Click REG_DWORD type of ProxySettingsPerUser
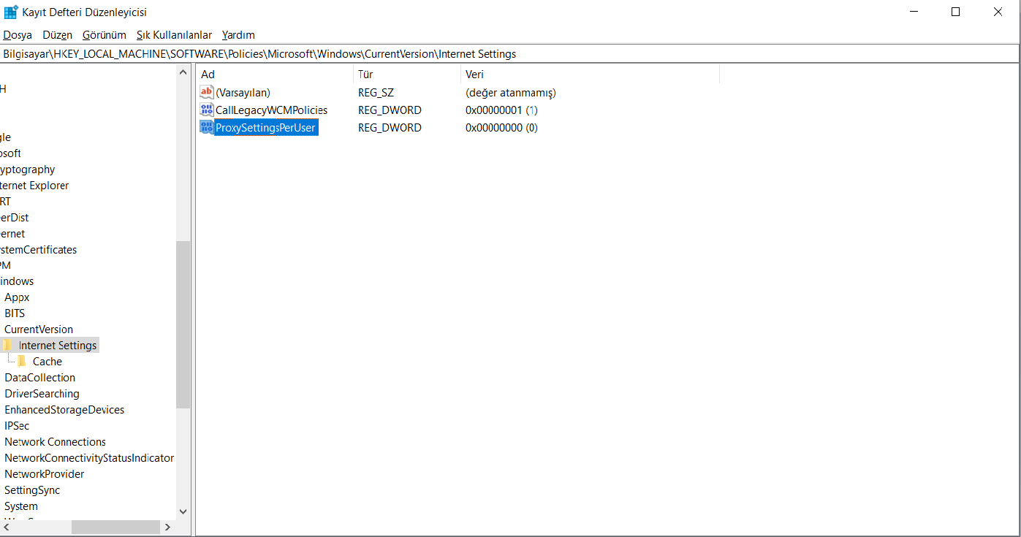The height and width of the screenshot is (537, 1021). coord(390,128)
